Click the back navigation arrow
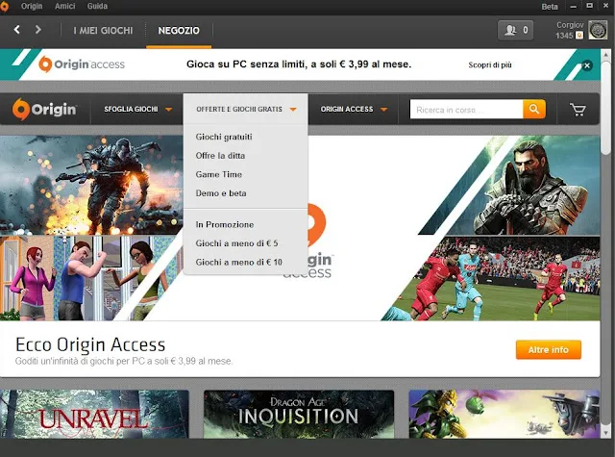615x457 pixels. tap(17, 30)
